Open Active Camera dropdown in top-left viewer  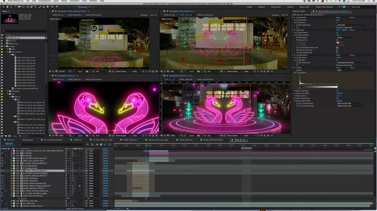(122, 71)
